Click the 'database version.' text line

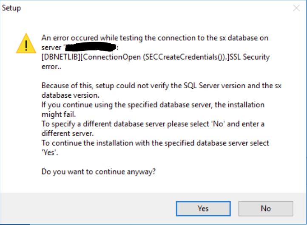click(x=69, y=95)
